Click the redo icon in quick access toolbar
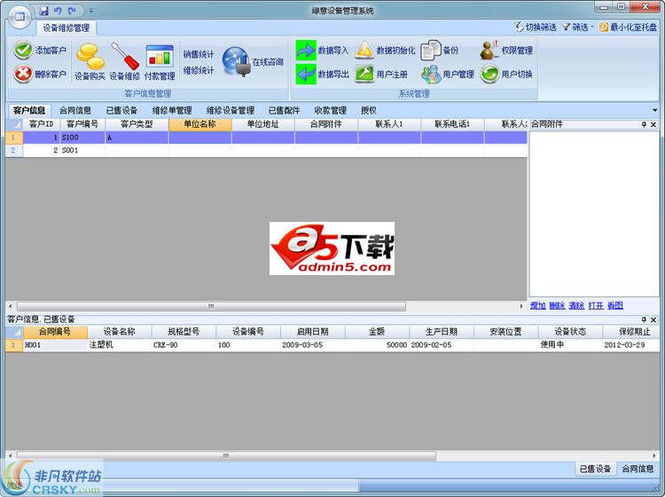This screenshot has height=497, width=665. (72, 11)
